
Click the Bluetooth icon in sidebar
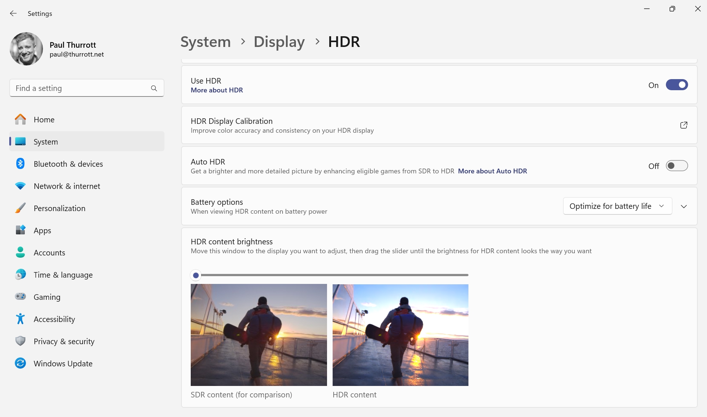(x=20, y=164)
